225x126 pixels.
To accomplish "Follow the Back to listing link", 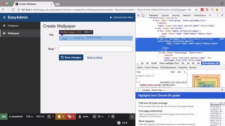I will [95, 57].
